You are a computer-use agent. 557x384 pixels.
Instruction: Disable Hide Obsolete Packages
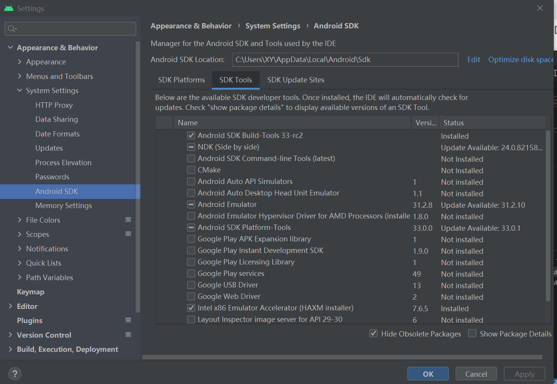pyautogui.click(x=373, y=333)
